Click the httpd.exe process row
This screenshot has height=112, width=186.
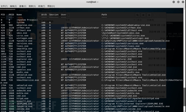click(80, 99)
